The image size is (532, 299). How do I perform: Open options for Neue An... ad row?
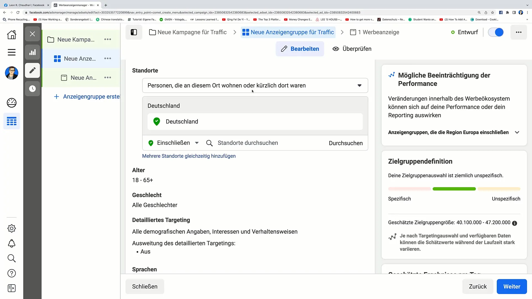[108, 78]
